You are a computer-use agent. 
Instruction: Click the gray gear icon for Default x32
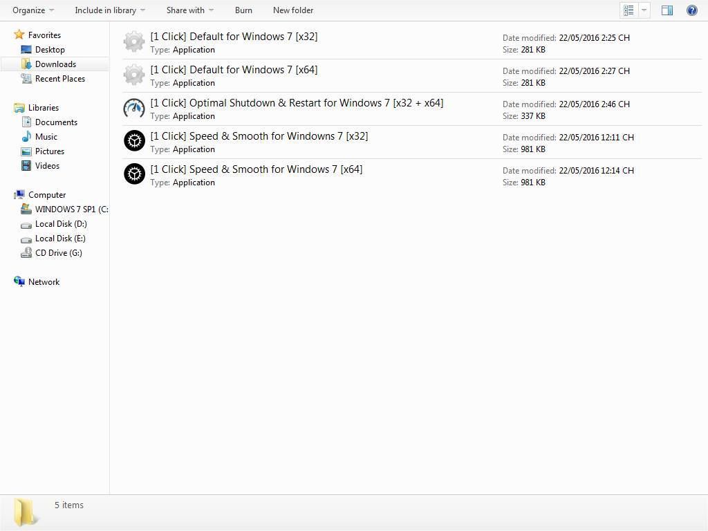[x=134, y=42]
